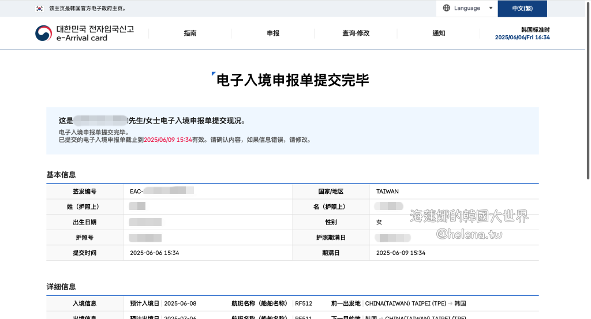591x319 pixels.
Task: Click the submission time 2025-06-06 15:34
Action: (x=155, y=253)
